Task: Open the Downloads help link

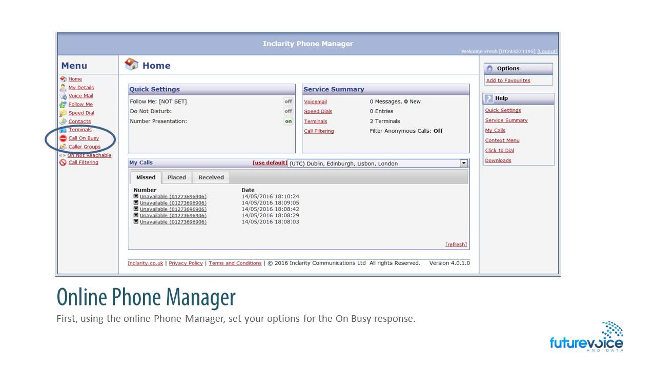Action: coord(498,160)
